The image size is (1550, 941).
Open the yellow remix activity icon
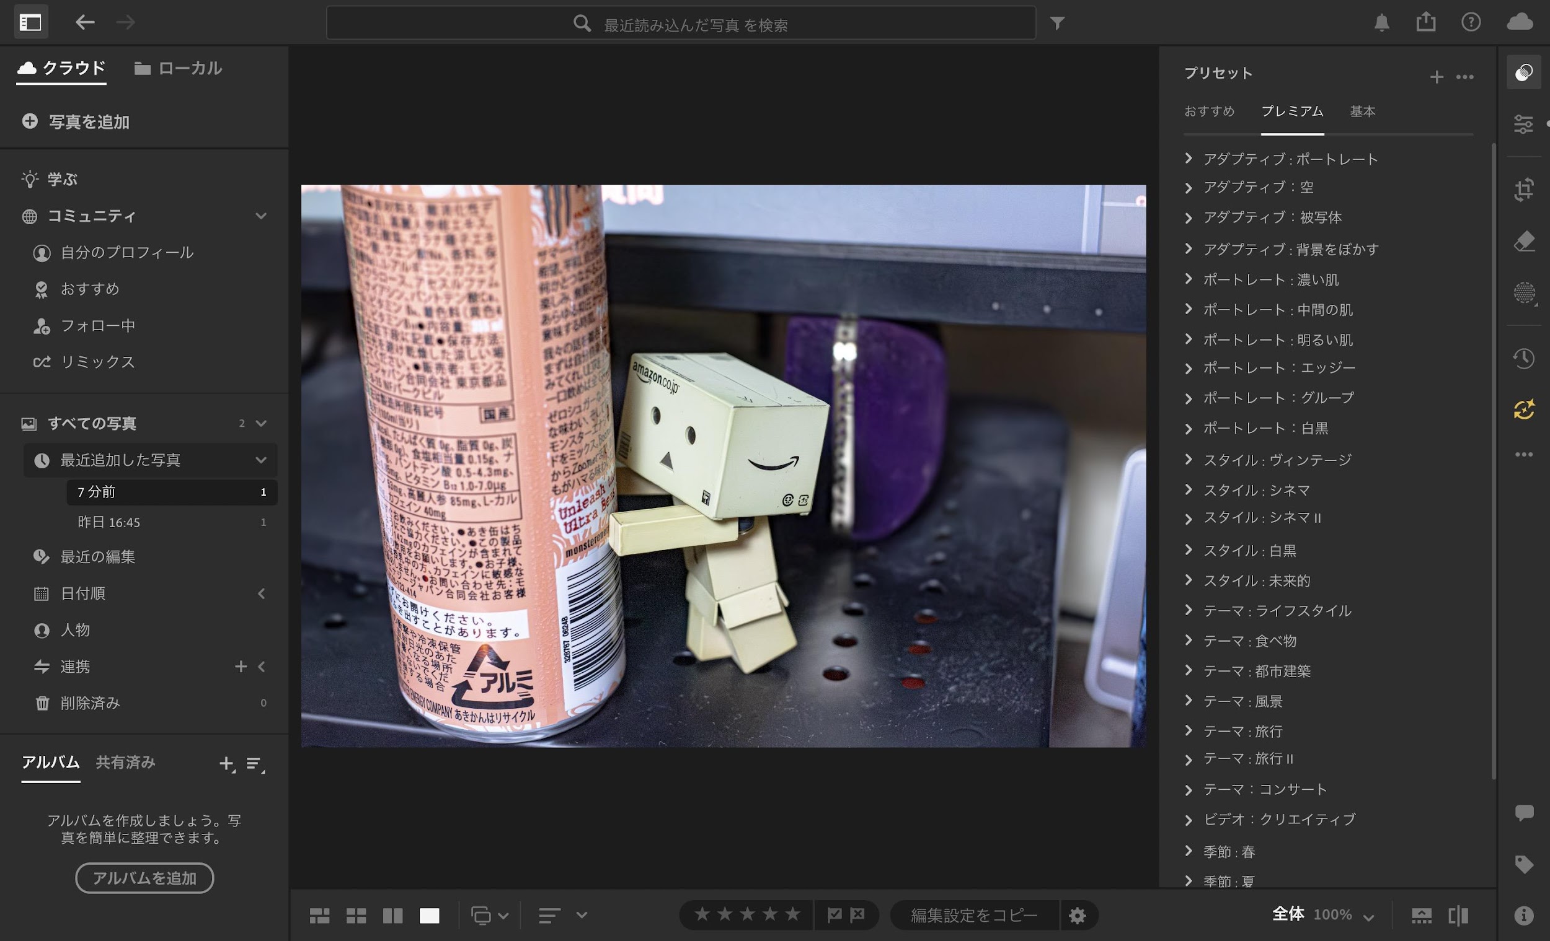pos(1523,409)
